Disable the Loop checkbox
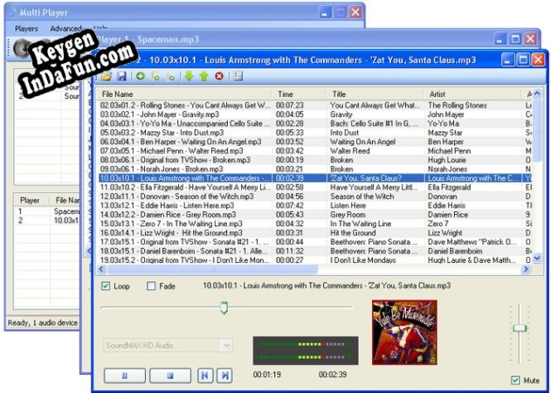The width and height of the screenshot is (551, 393). [106, 286]
